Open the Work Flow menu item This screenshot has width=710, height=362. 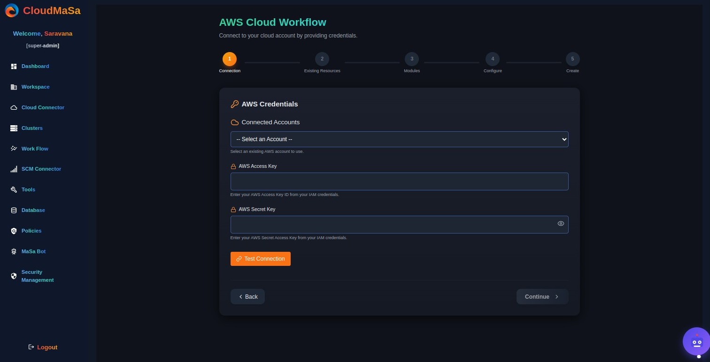click(x=35, y=149)
